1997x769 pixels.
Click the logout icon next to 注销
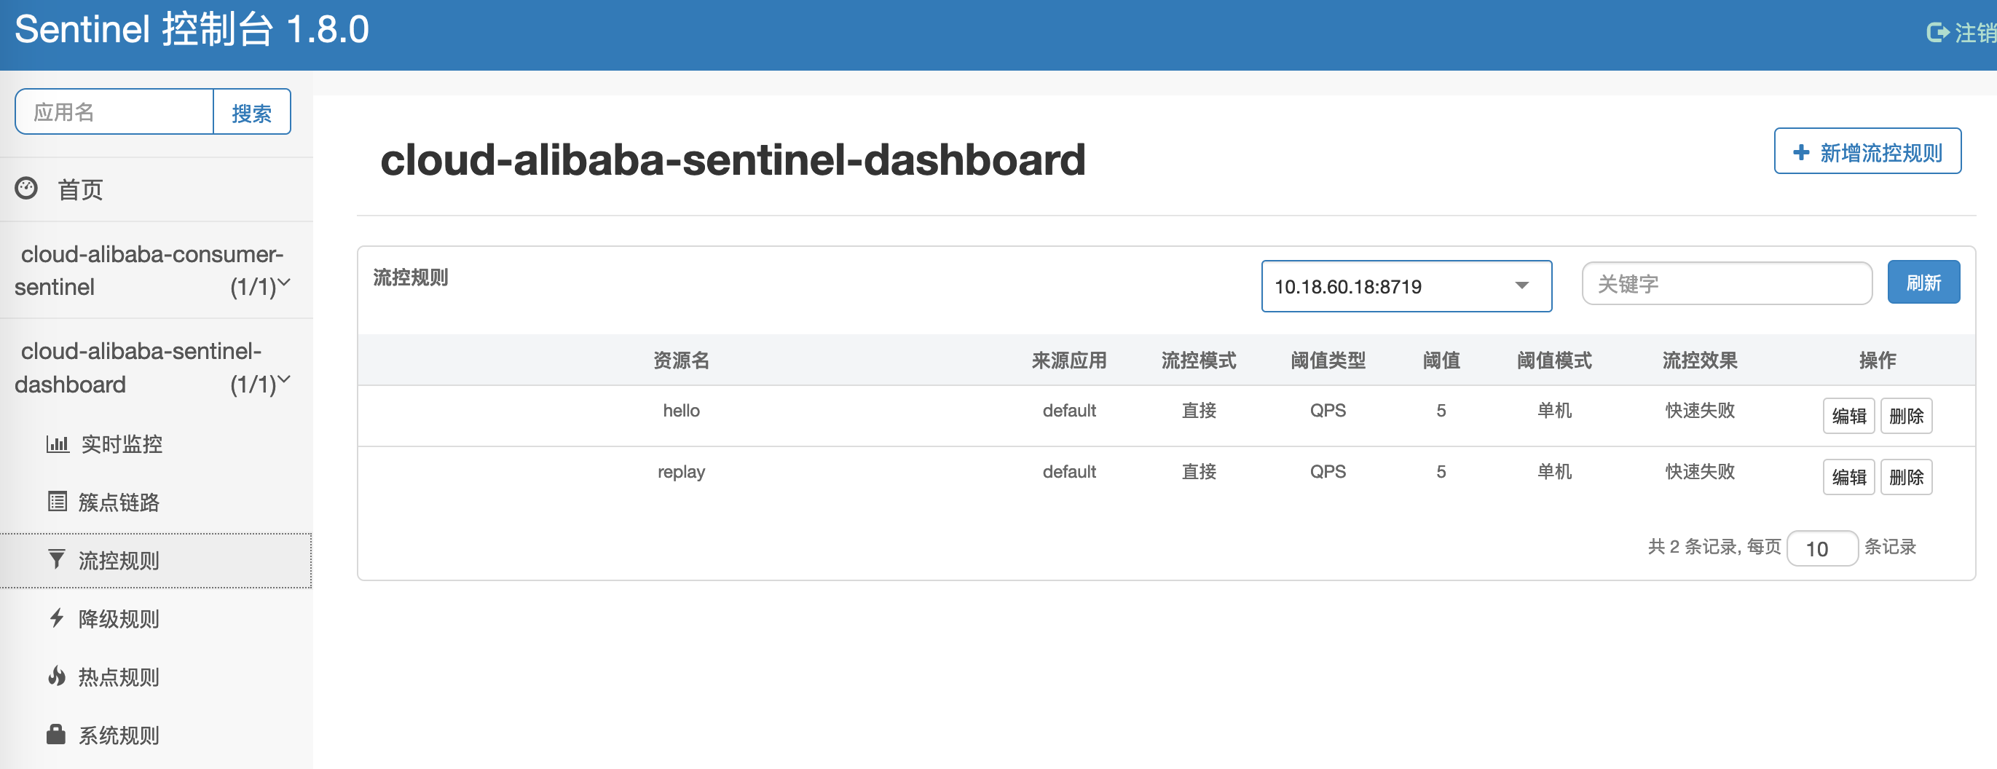[1937, 33]
